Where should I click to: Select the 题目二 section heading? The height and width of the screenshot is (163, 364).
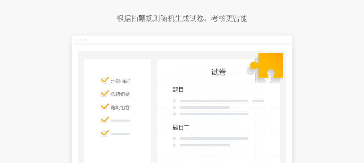181,127
